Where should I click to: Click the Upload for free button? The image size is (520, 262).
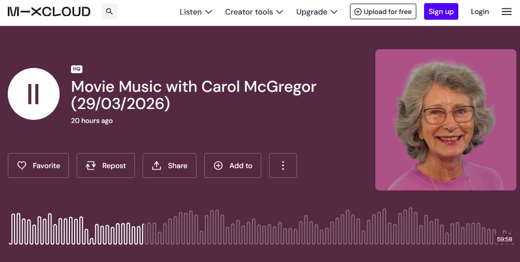[x=383, y=11]
